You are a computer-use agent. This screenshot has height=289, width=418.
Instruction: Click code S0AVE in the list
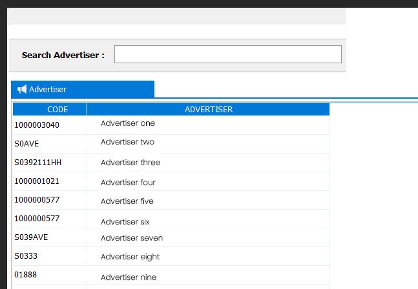[x=26, y=144]
